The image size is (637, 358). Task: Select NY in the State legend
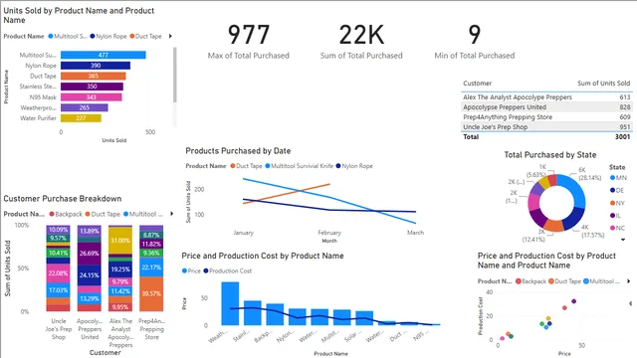(x=617, y=203)
